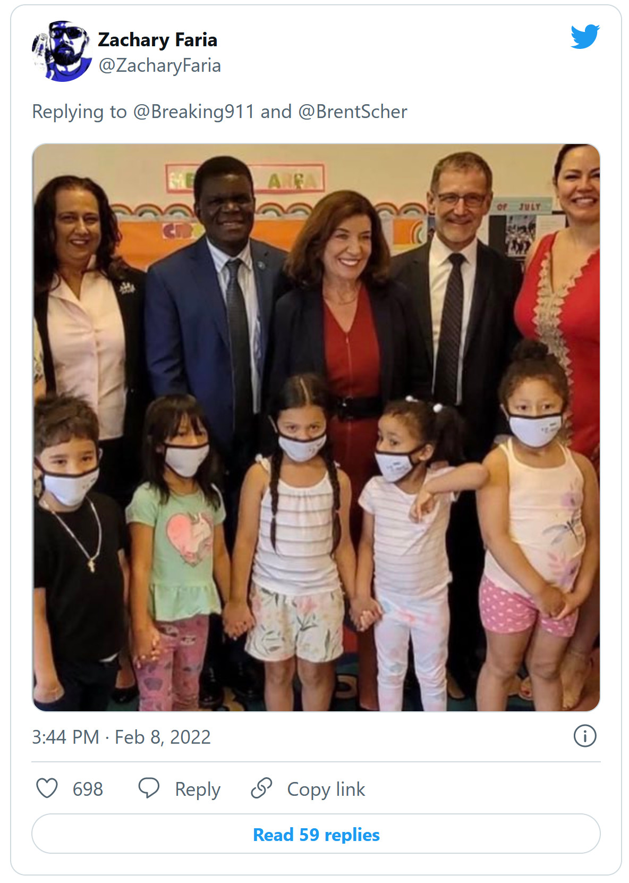629x883 pixels.
Task: Open the Zachary Faria display name
Action: coord(157,40)
